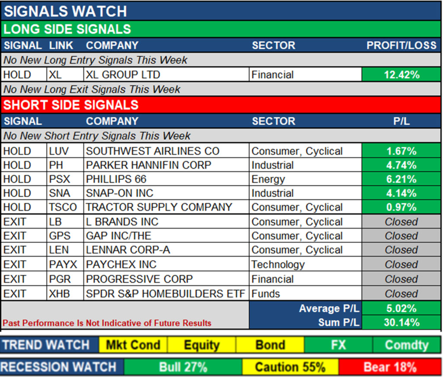Select the Closed status for L Brands

pos(401,222)
